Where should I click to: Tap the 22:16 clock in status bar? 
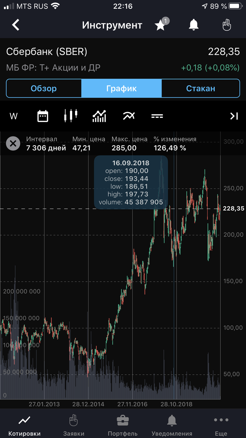(123, 6)
